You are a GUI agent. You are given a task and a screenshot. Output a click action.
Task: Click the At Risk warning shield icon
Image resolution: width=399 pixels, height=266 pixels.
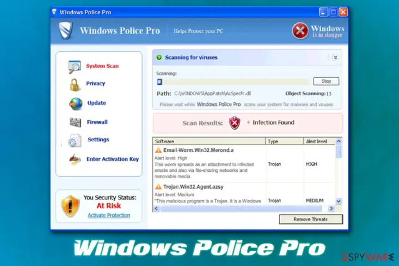tap(70, 206)
